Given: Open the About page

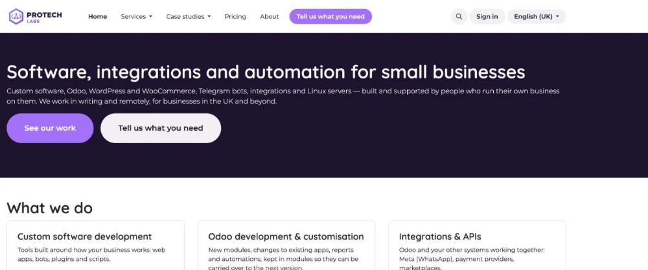Looking at the screenshot, I should pos(270,17).
